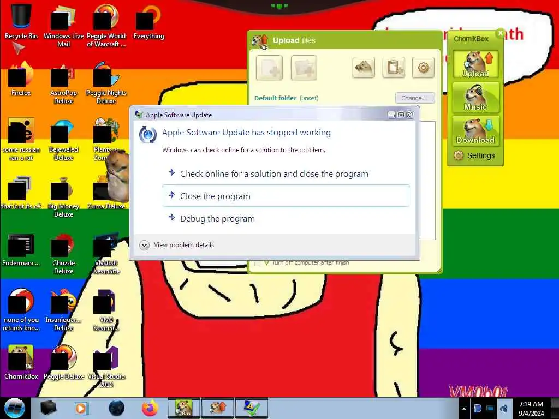
Task: Click the taskbar clock showing 7:19 AM
Action: click(x=531, y=409)
